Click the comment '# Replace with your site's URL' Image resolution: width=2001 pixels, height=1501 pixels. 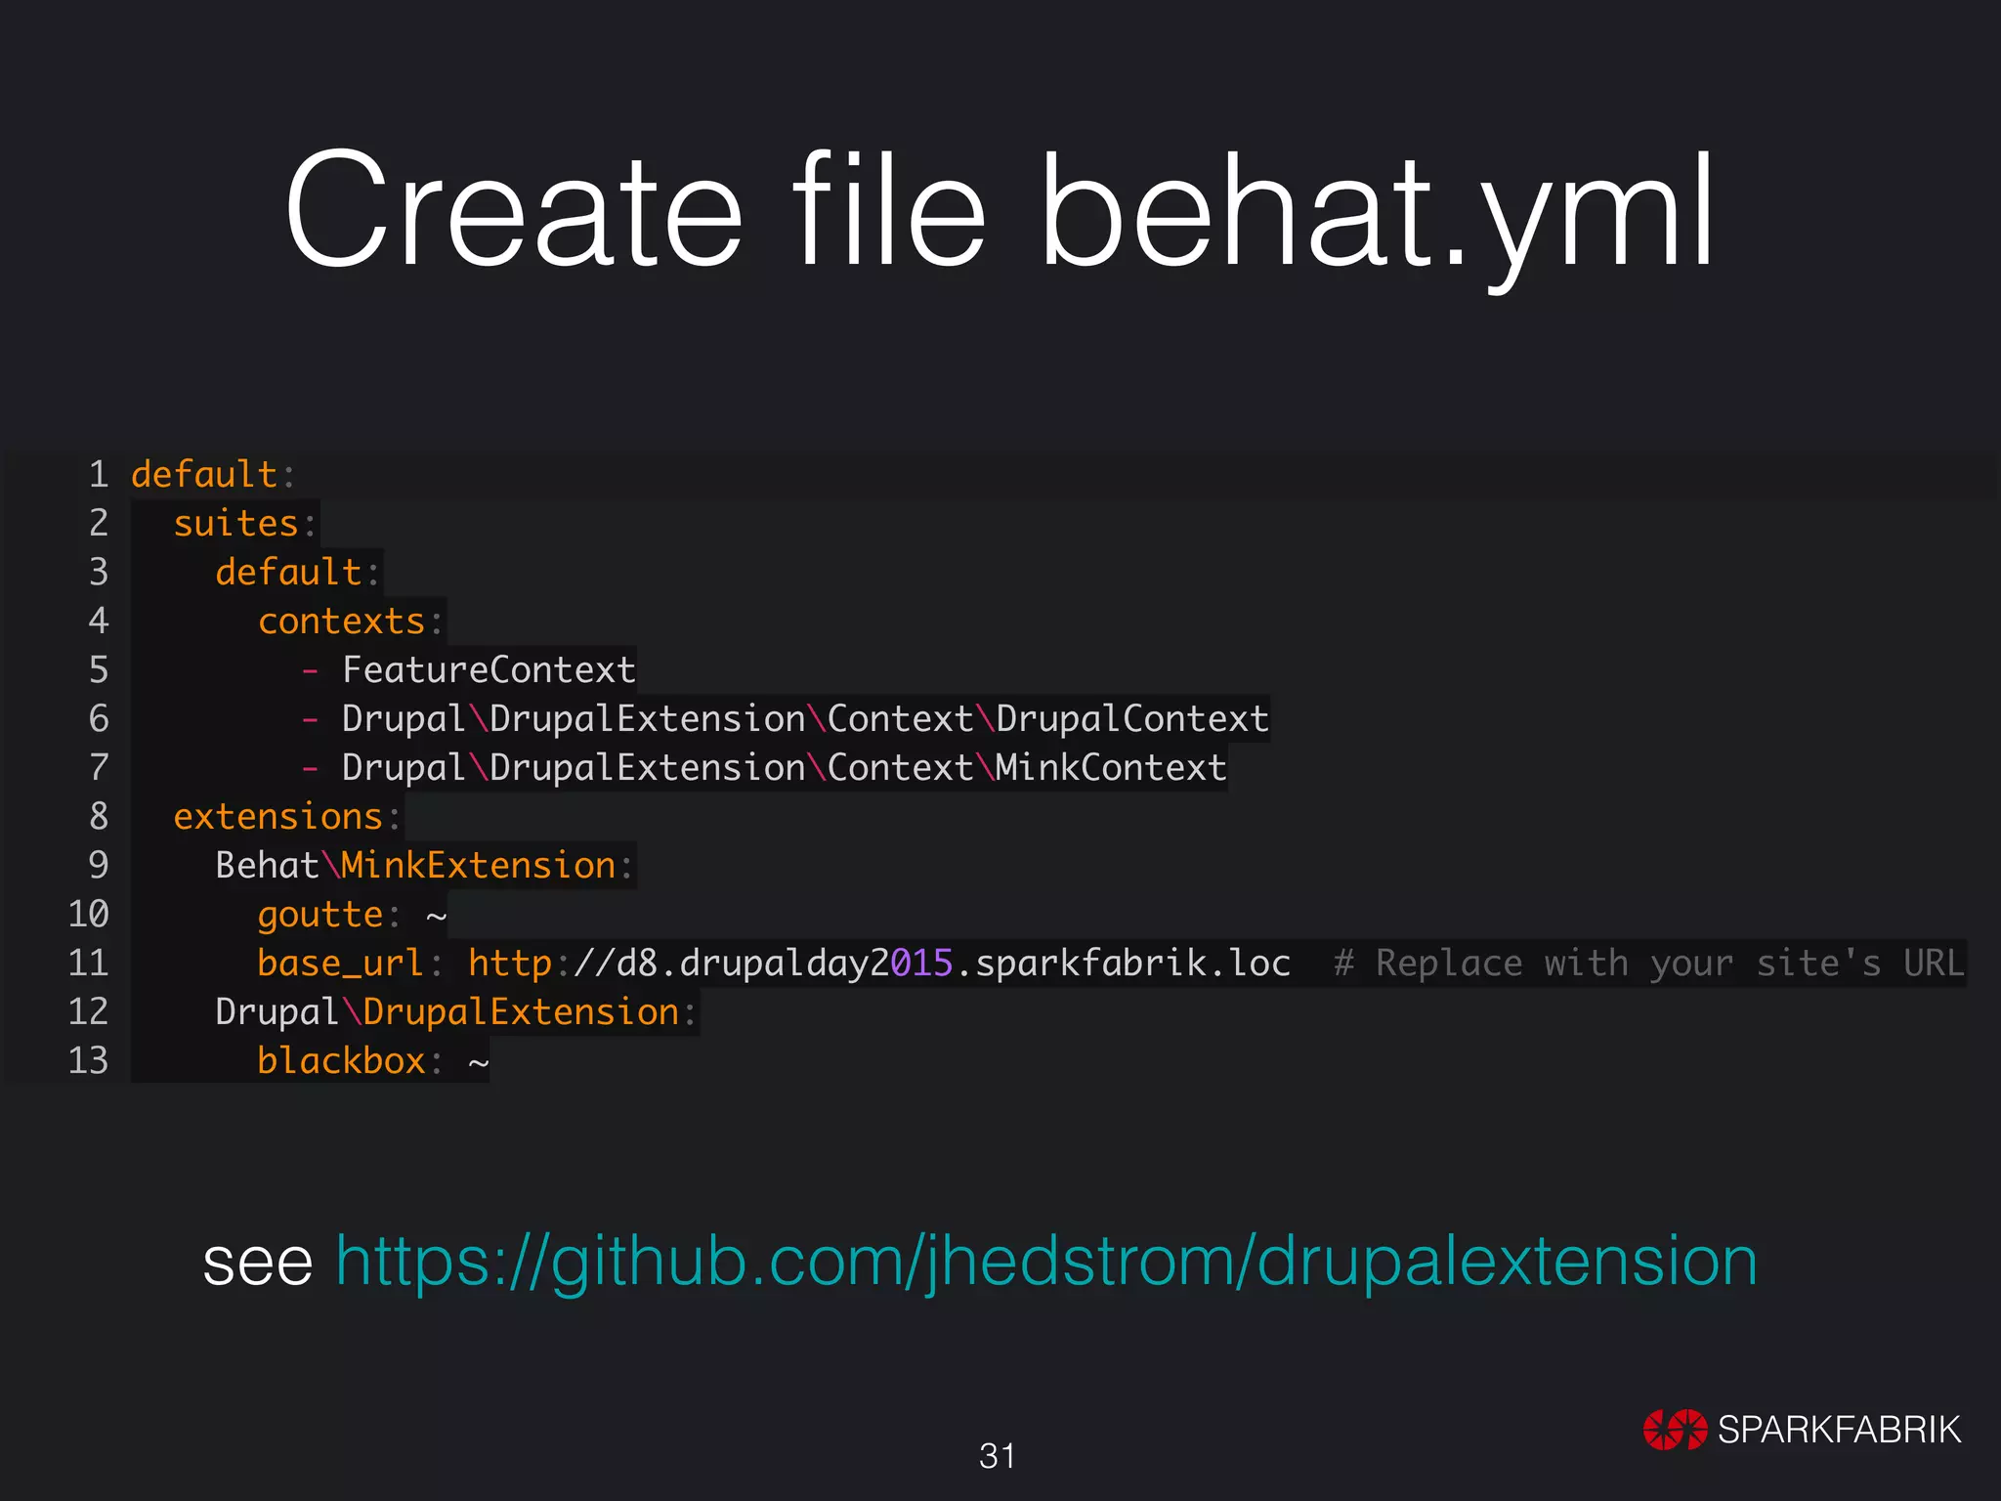pos(1649,964)
